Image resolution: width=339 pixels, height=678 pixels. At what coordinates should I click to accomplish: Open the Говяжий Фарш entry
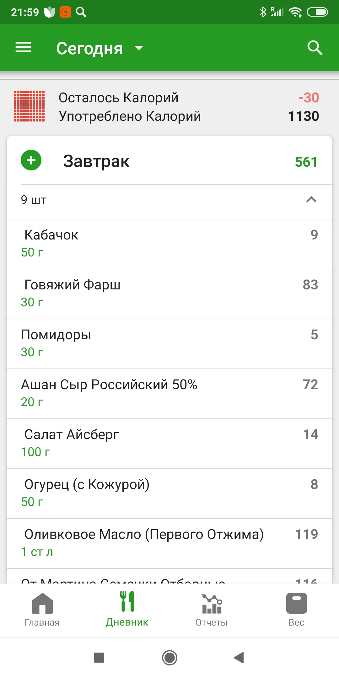pyautogui.click(x=169, y=293)
